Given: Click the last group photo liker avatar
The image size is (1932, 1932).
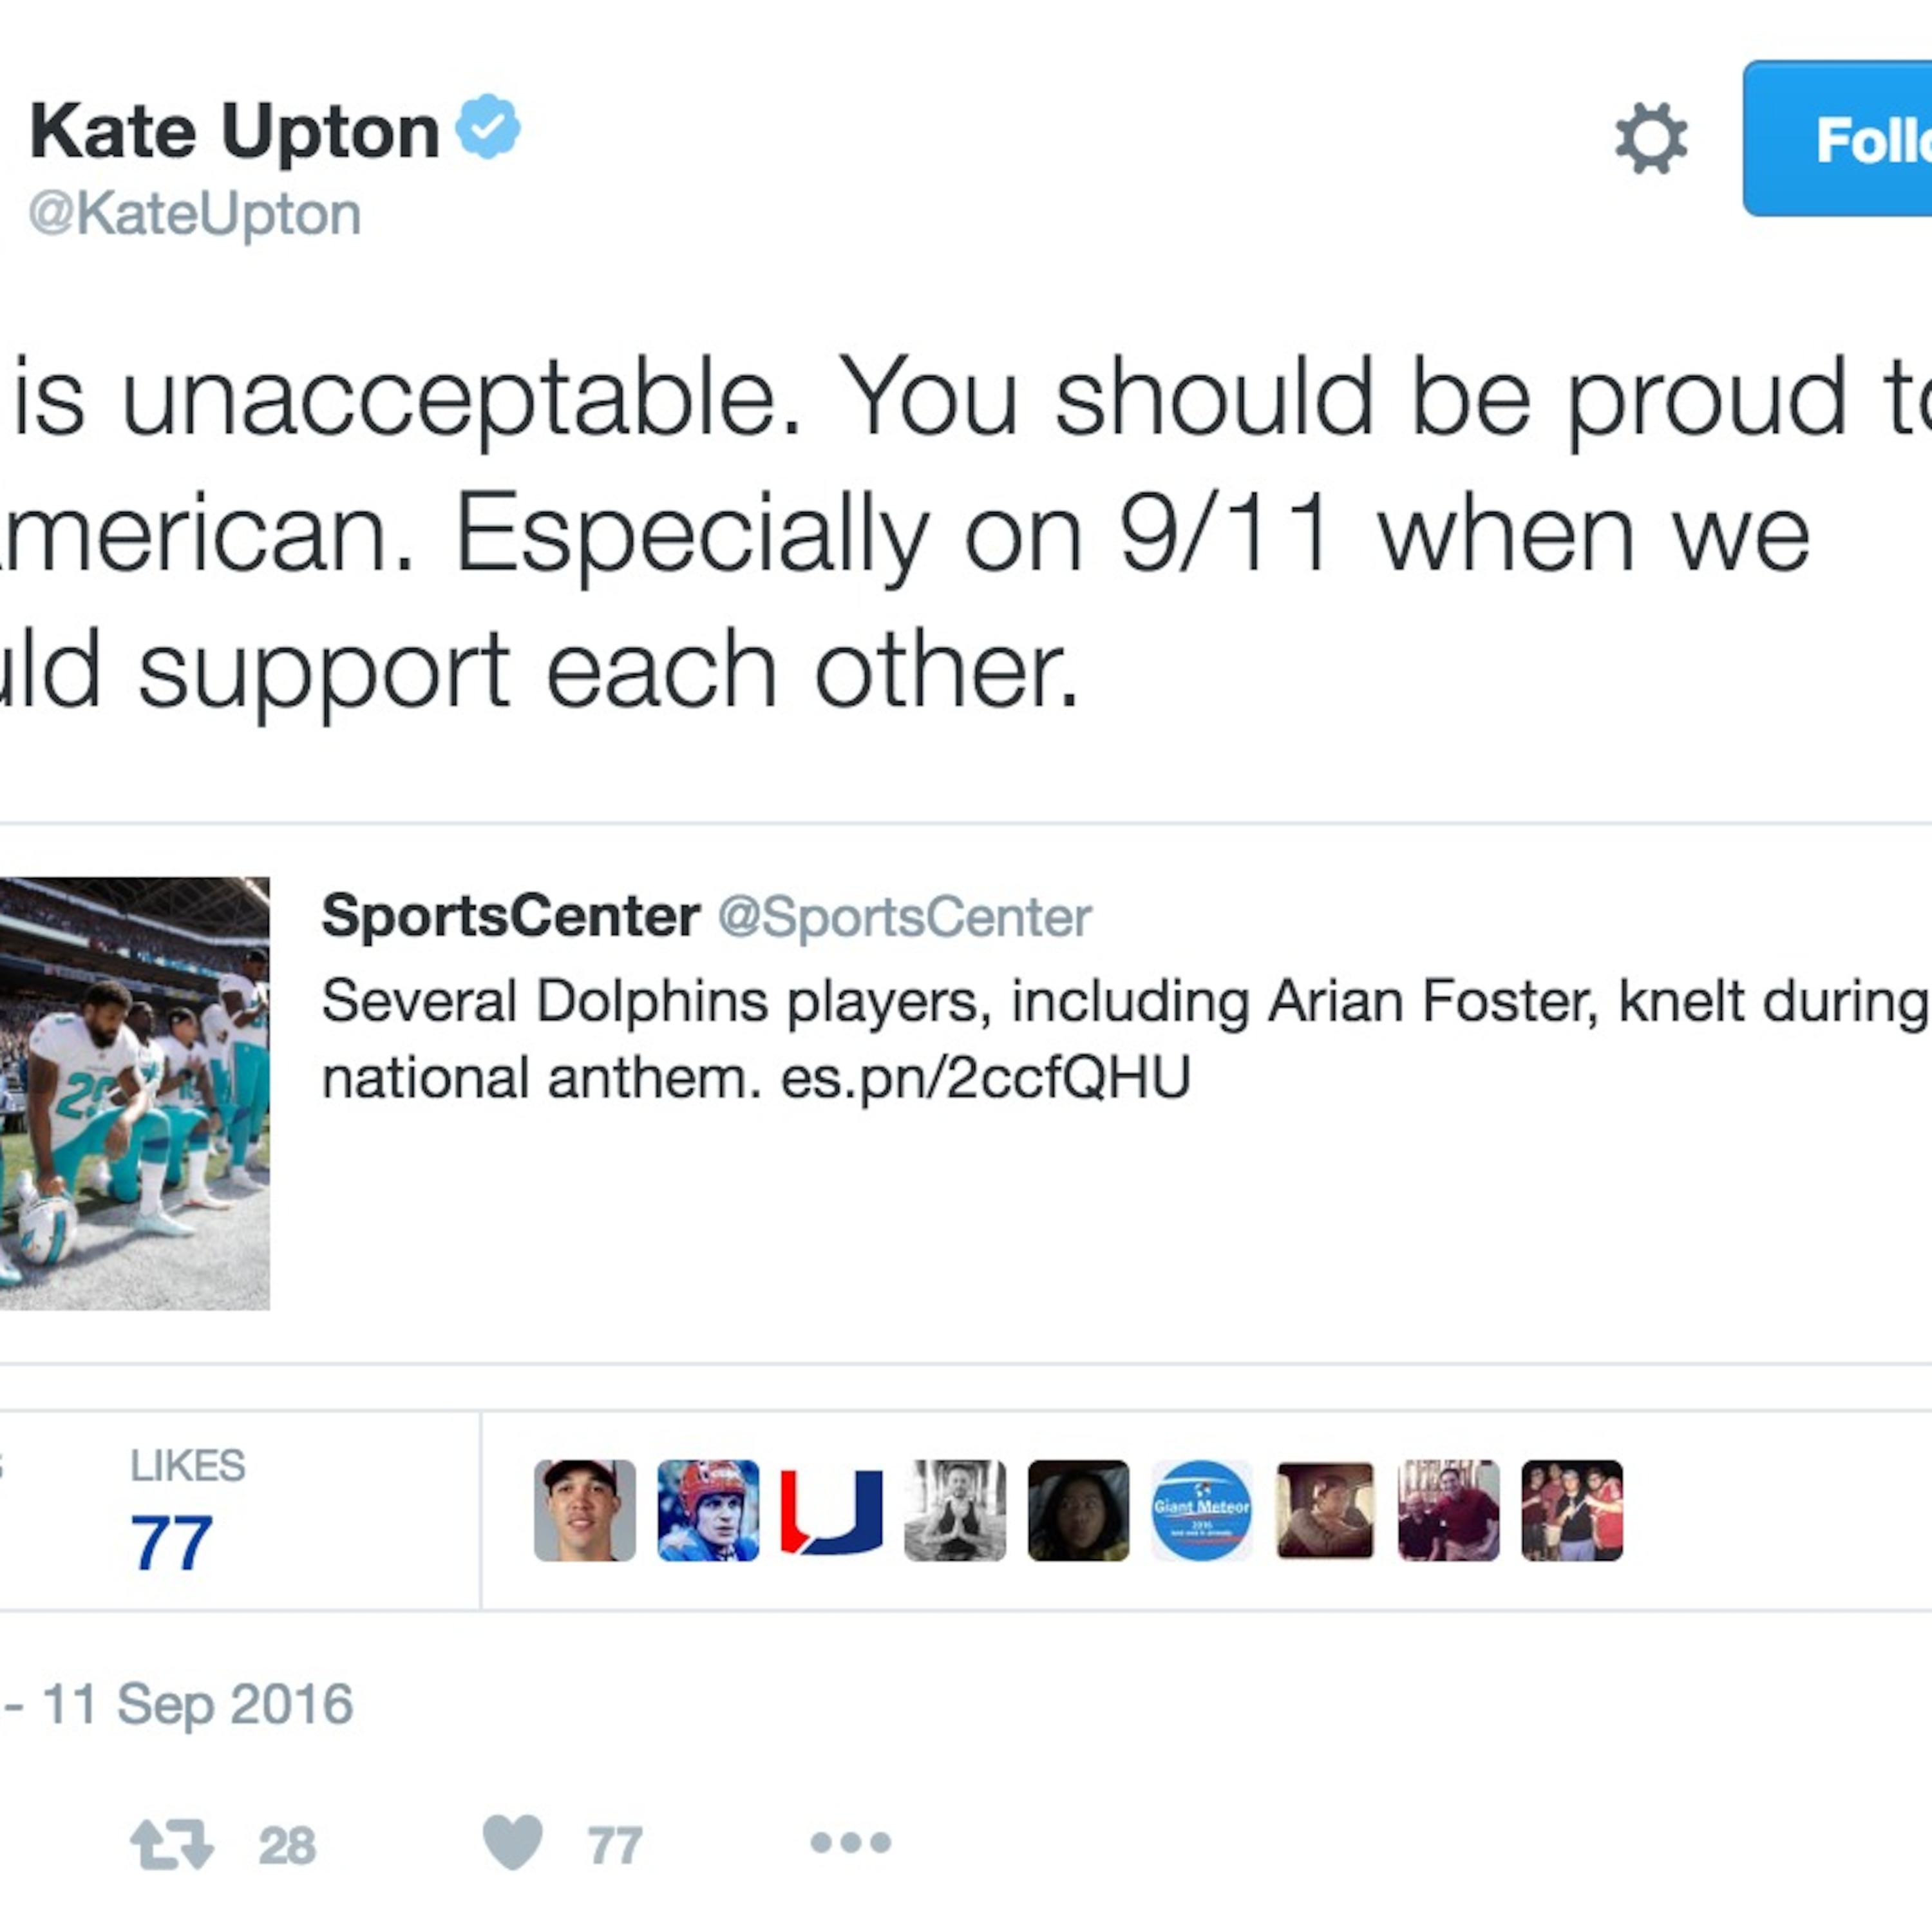Looking at the screenshot, I should [1572, 1510].
